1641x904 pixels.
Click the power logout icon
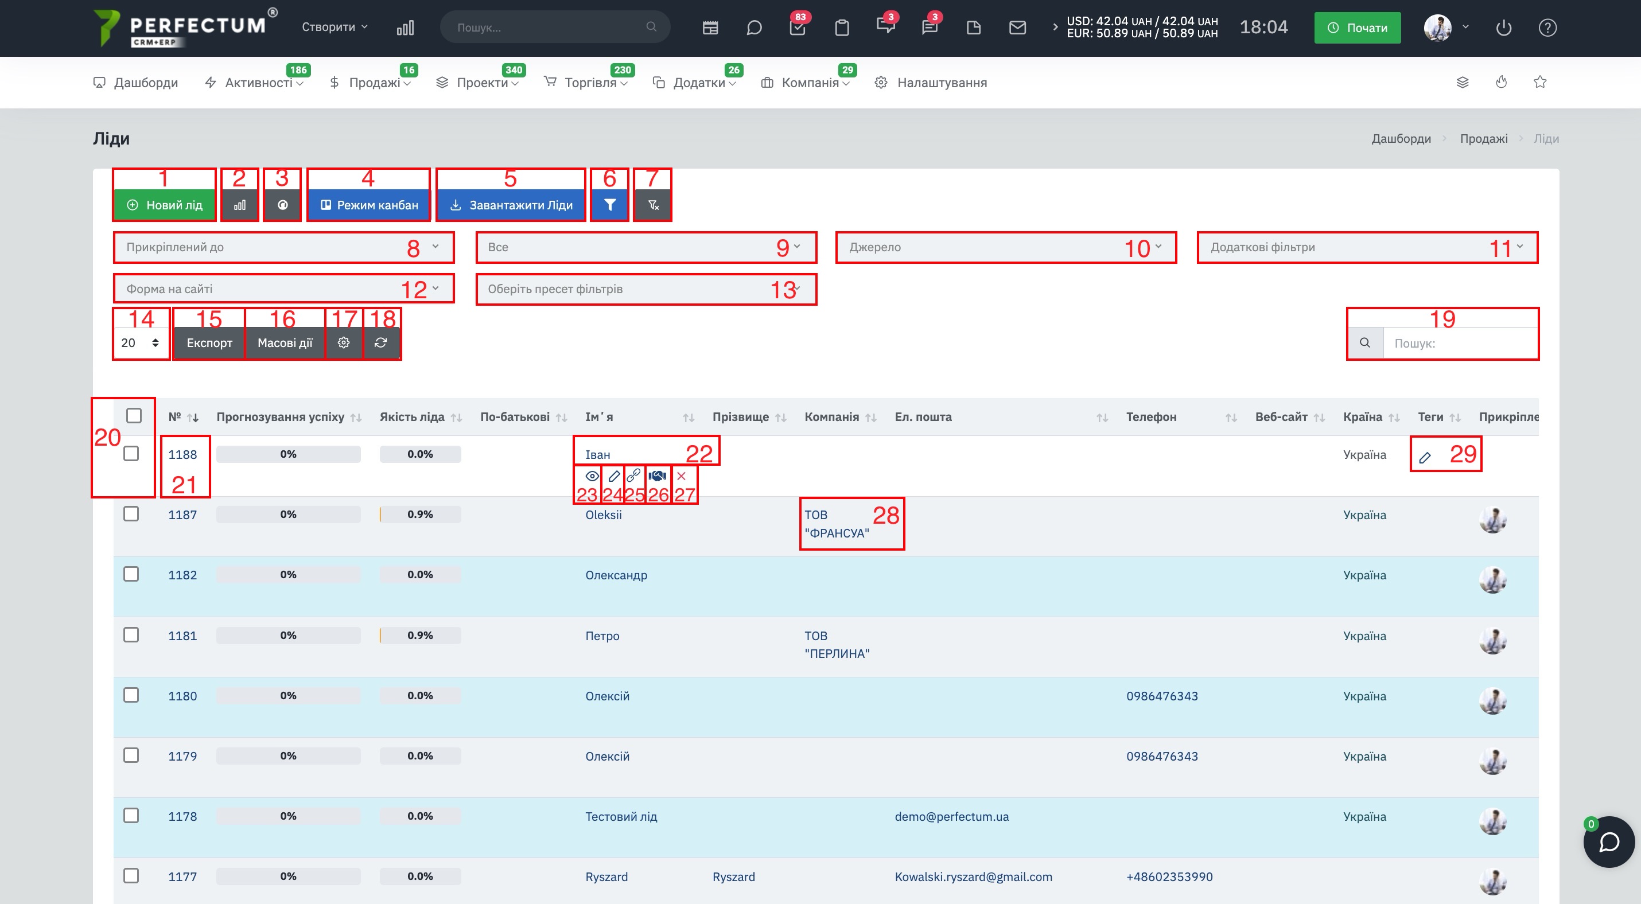click(1503, 28)
